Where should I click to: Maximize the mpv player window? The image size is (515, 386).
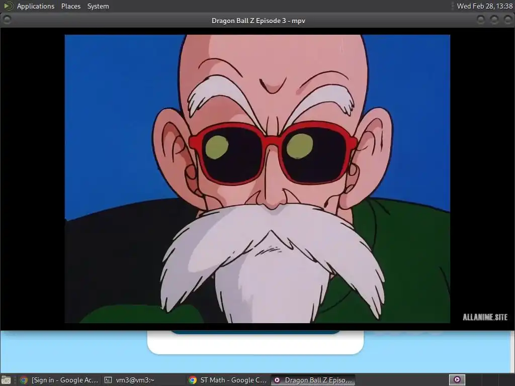(x=494, y=20)
